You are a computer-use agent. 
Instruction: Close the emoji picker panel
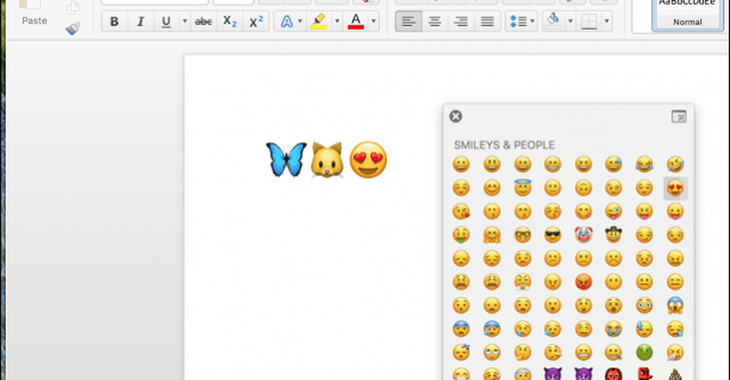456,116
